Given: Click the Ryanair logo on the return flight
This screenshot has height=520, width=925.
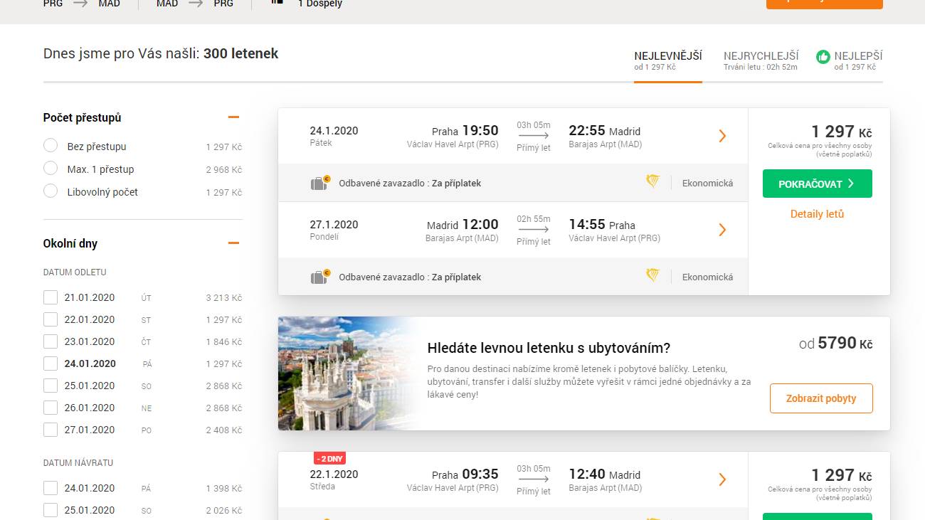Looking at the screenshot, I should pos(652,276).
